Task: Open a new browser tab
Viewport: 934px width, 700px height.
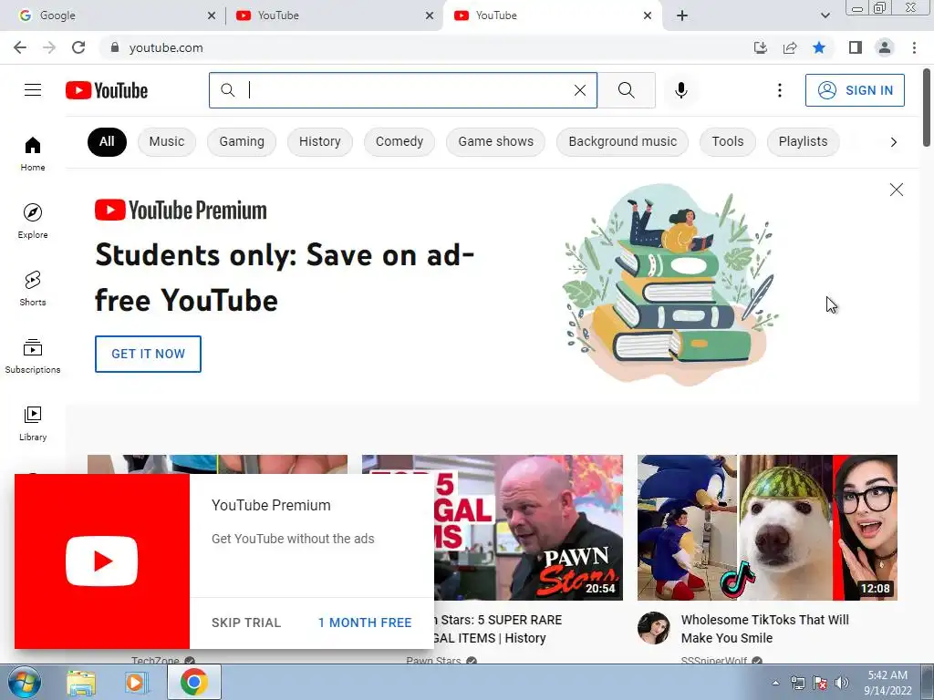Action: 682,15
